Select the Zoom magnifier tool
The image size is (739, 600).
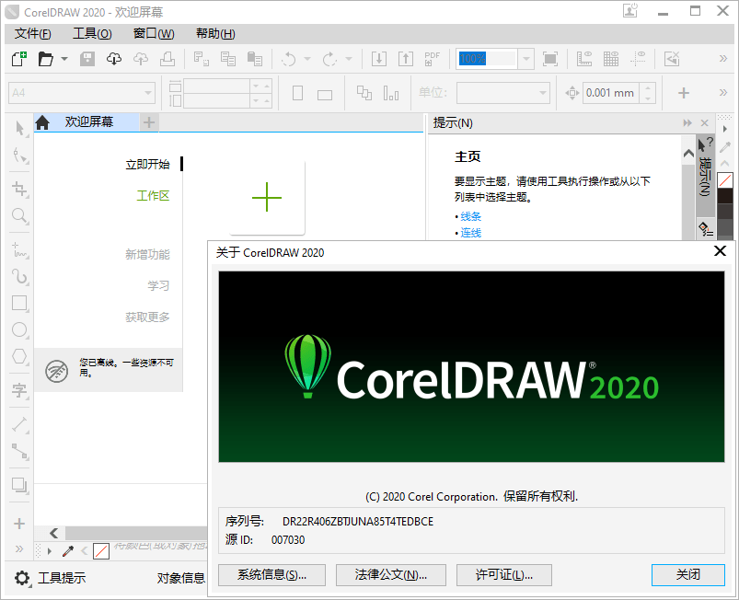[20, 216]
